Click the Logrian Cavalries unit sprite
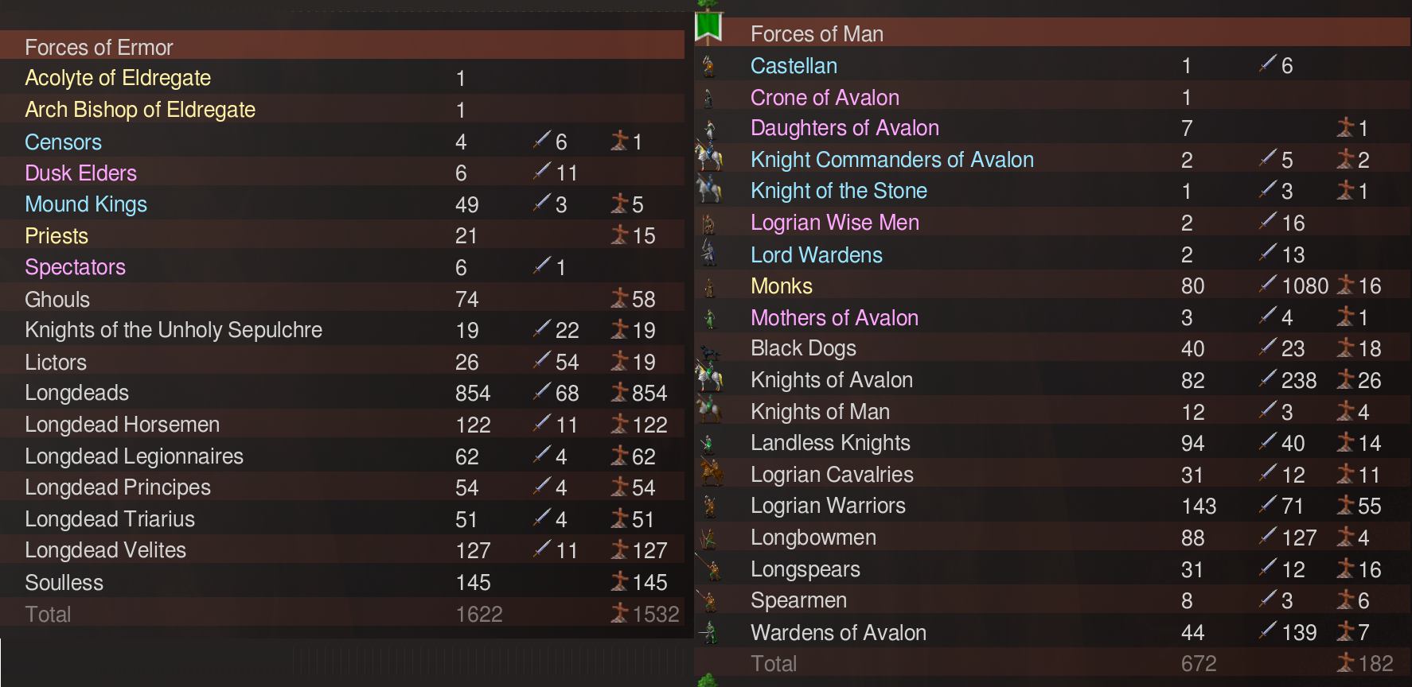The height and width of the screenshot is (687, 1412). coord(711,473)
